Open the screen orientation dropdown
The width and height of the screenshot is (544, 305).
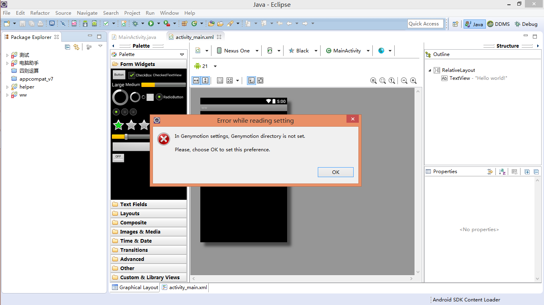pos(274,50)
